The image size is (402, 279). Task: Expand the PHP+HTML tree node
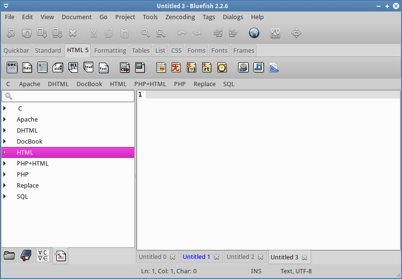[x=5, y=164]
